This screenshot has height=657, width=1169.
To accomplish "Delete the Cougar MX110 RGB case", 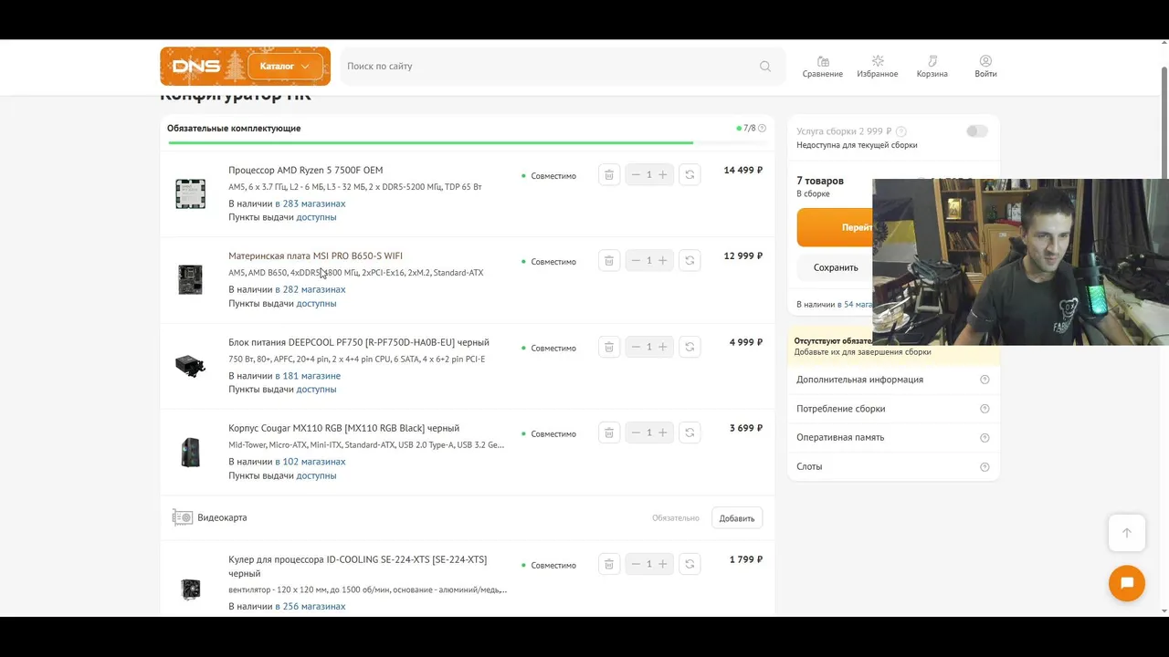I will point(609,433).
